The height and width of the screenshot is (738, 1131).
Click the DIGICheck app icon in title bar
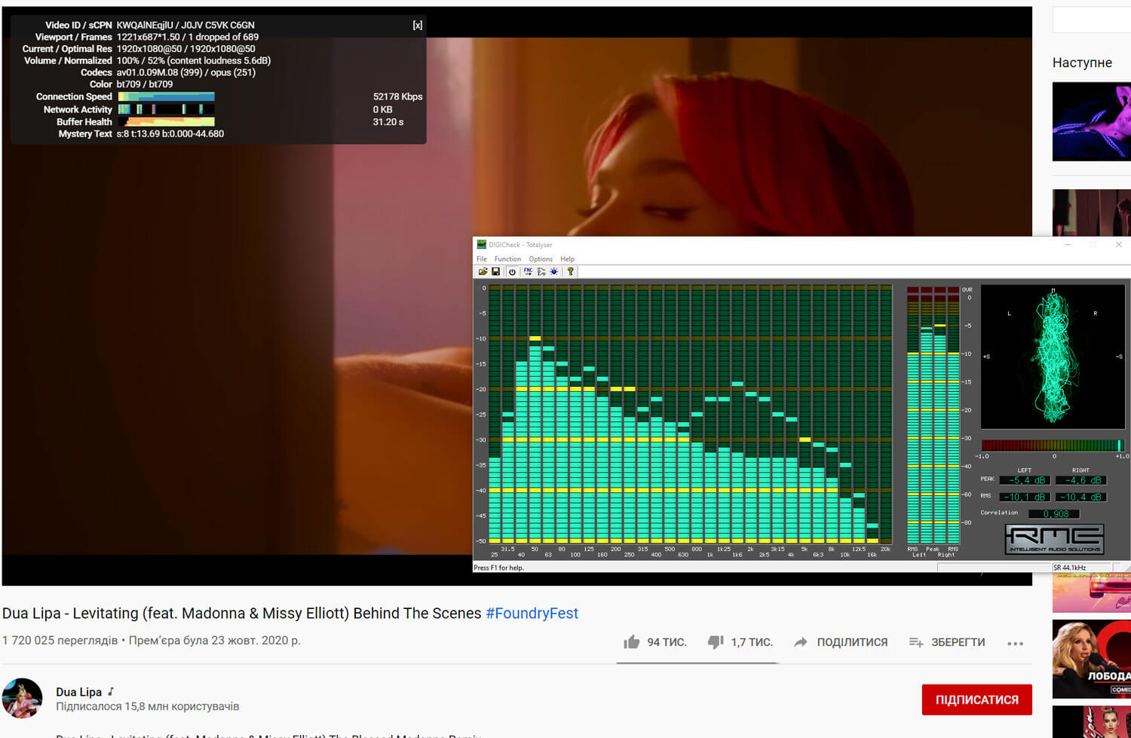pos(481,244)
